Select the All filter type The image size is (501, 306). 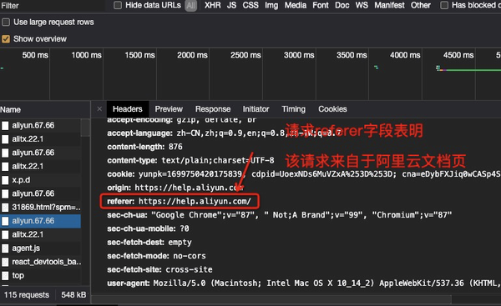pyautogui.click(x=190, y=6)
